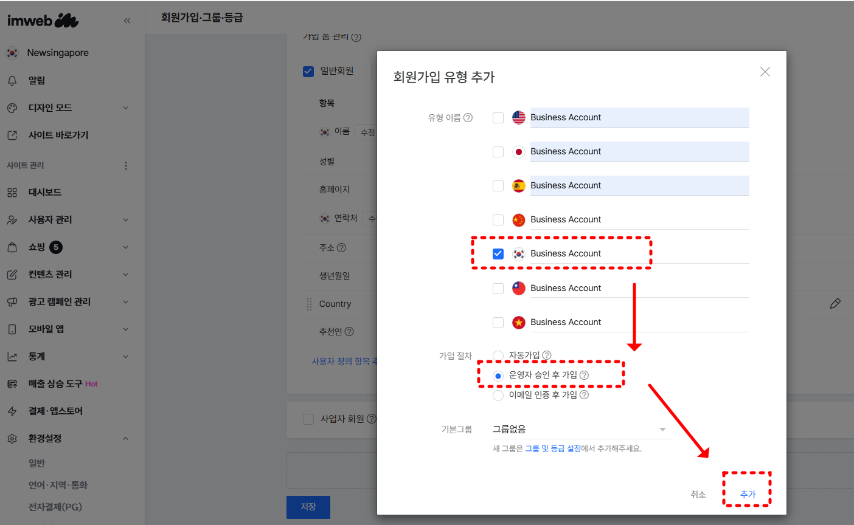Image resolution: width=854 pixels, height=525 pixels.
Task: Select the 자동가입 radio option
Action: [x=498, y=355]
